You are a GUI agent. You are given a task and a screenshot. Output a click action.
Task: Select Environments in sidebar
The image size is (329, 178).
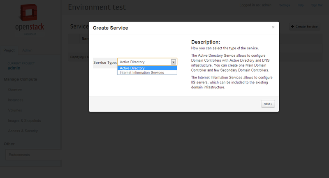pos(34,155)
